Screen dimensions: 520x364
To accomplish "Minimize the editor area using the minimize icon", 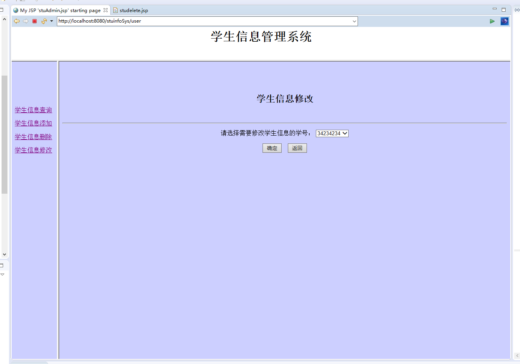I will pyautogui.click(x=494, y=9).
